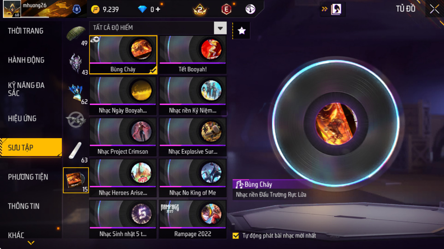444x249 pixels.
Task: Expand more sidebar categories chevron
Action: click(x=31, y=243)
